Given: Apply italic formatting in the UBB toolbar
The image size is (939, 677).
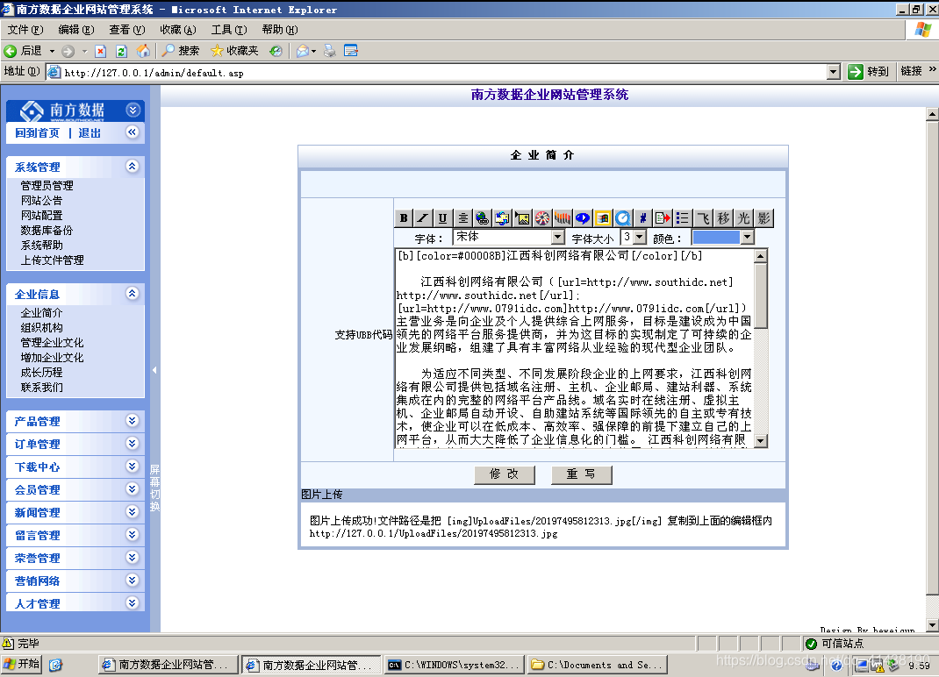Looking at the screenshot, I should 423,218.
